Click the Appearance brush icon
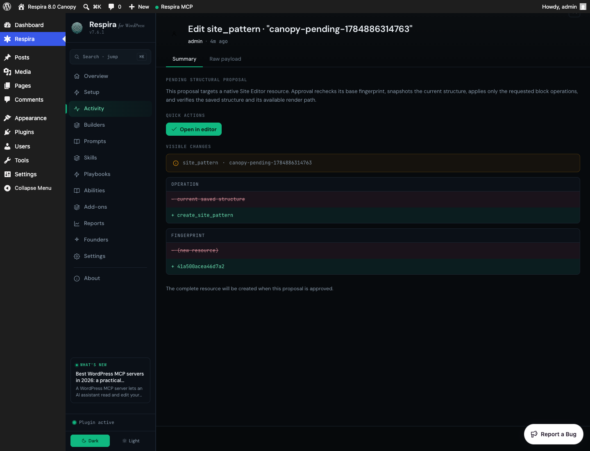Image resolution: width=590 pixels, height=451 pixels. [7, 118]
